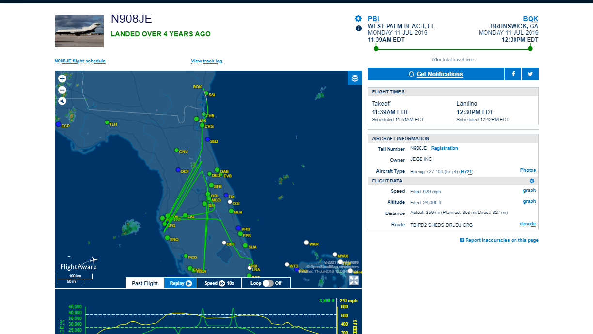The height and width of the screenshot is (334, 593).
Task: Share this flight on Twitter
Action: coord(530,74)
